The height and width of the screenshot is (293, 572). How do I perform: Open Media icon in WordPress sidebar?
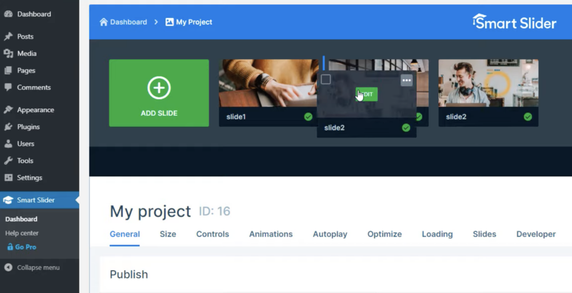[x=8, y=54]
